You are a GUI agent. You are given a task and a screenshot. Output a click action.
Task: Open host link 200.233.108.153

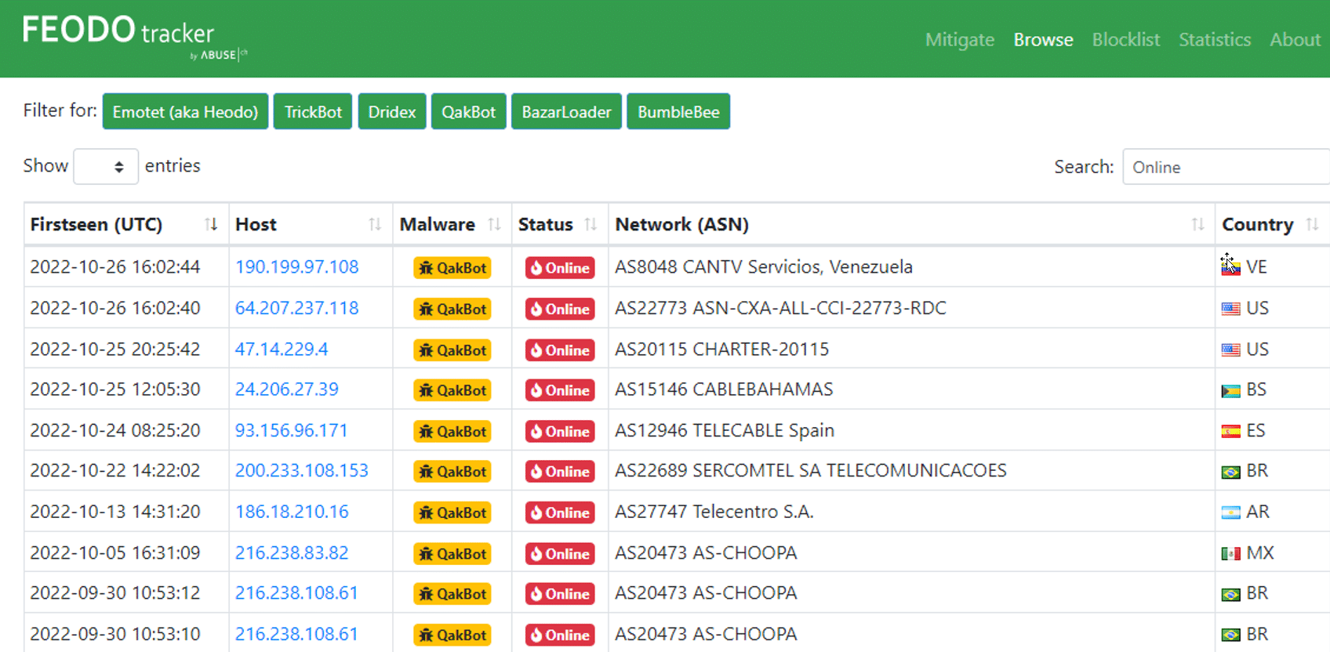302,470
